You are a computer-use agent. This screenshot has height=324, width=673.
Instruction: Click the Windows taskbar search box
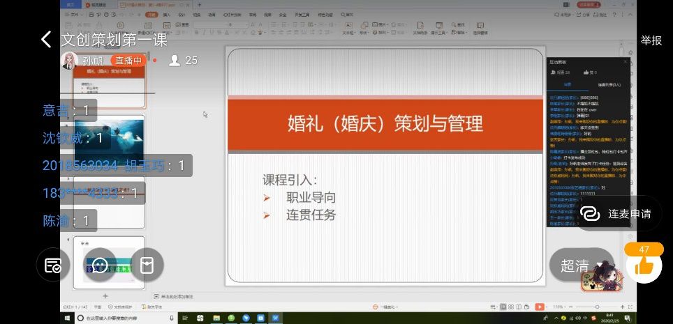point(119,318)
